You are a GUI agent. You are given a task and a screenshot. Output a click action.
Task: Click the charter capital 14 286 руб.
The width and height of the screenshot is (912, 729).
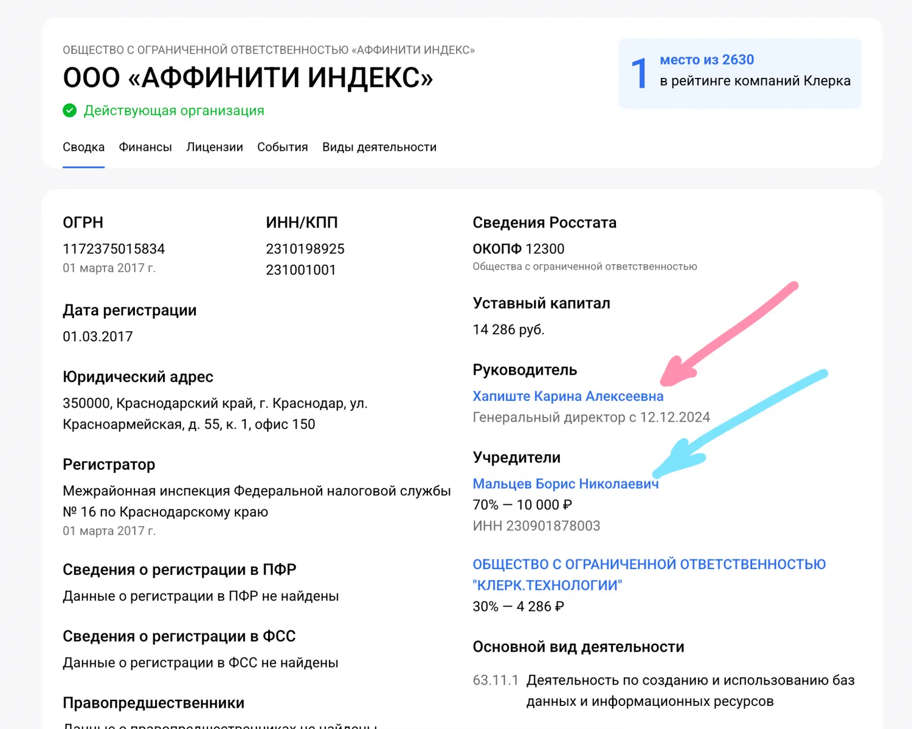(x=508, y=330)
